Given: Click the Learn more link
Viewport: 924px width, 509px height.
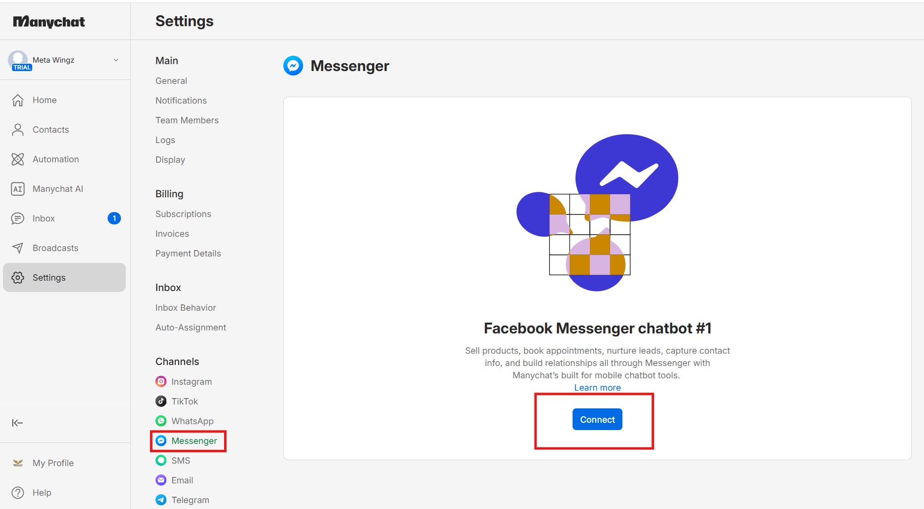Looking at the screenshot, I should pos(597,388).
